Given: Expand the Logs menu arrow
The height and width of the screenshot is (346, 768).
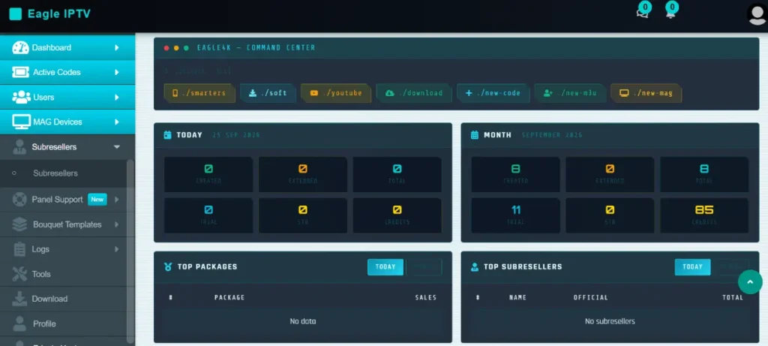Looking at the screenshot, I should point(116,249).
